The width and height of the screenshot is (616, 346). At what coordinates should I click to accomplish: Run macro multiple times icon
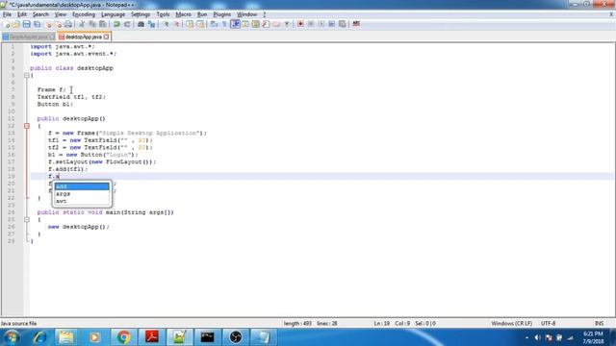pos(331,24)
